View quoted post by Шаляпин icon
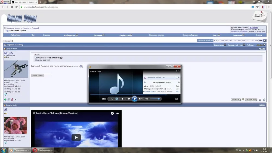Viewport: 272px width, 153px height. tap(61, 58)
